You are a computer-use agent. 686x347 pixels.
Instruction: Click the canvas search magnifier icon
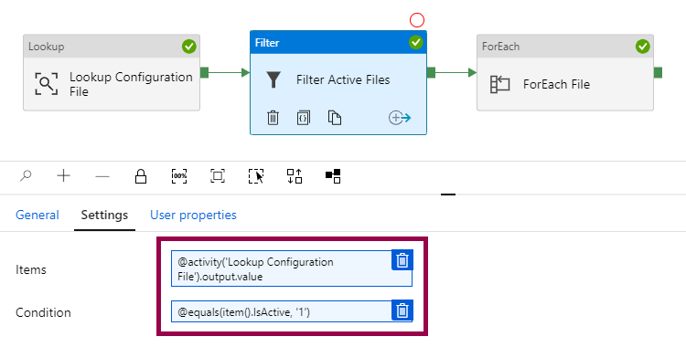(x=26, y=176)
